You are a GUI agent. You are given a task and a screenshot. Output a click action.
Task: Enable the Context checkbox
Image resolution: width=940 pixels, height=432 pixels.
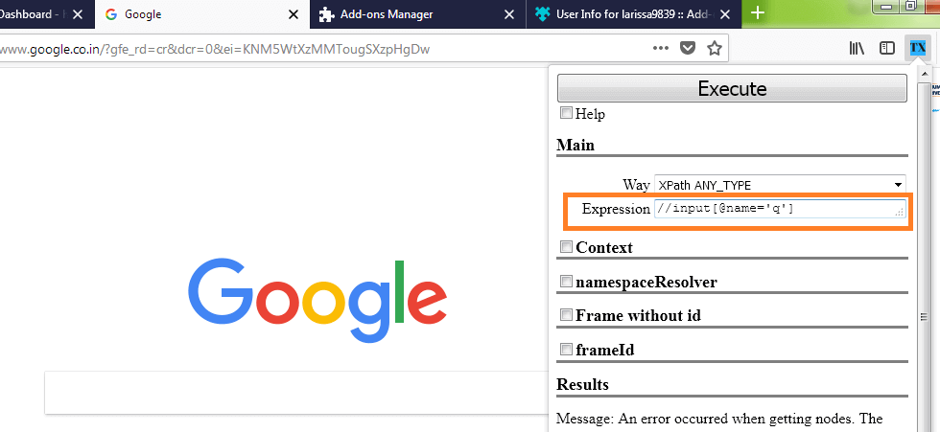point(566,246)
